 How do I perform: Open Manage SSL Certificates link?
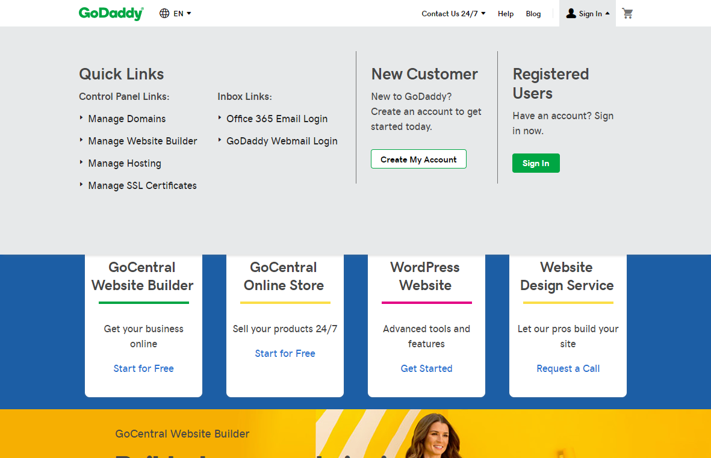click(x=143, y=185)
